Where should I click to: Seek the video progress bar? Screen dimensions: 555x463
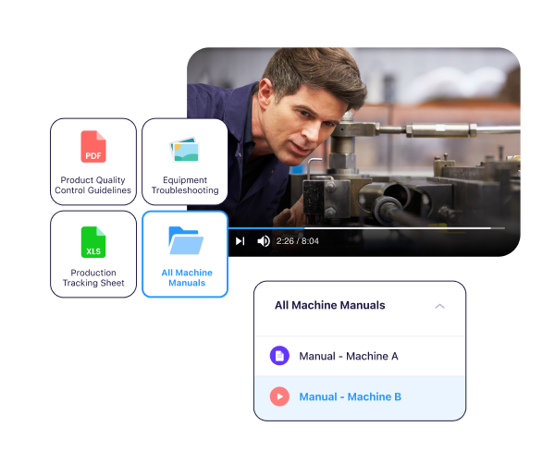(x=366, y=228)
